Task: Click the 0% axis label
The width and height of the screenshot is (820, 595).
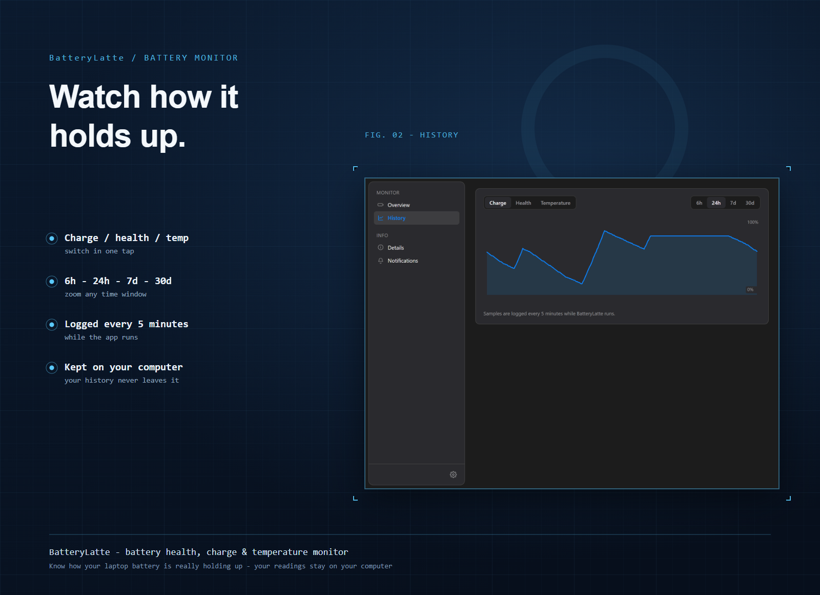Action: click(x=750, y=290)
